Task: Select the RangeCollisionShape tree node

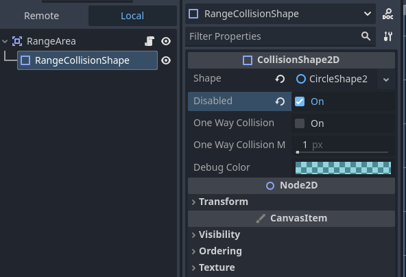Action: point(87,60)
